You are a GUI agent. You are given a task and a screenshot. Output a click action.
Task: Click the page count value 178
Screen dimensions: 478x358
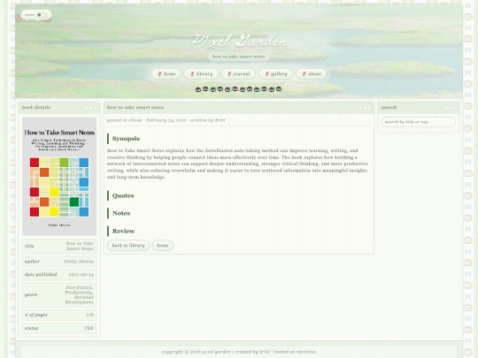point(90,315)
